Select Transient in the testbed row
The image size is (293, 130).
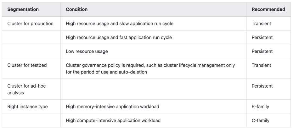click(261, 65)
